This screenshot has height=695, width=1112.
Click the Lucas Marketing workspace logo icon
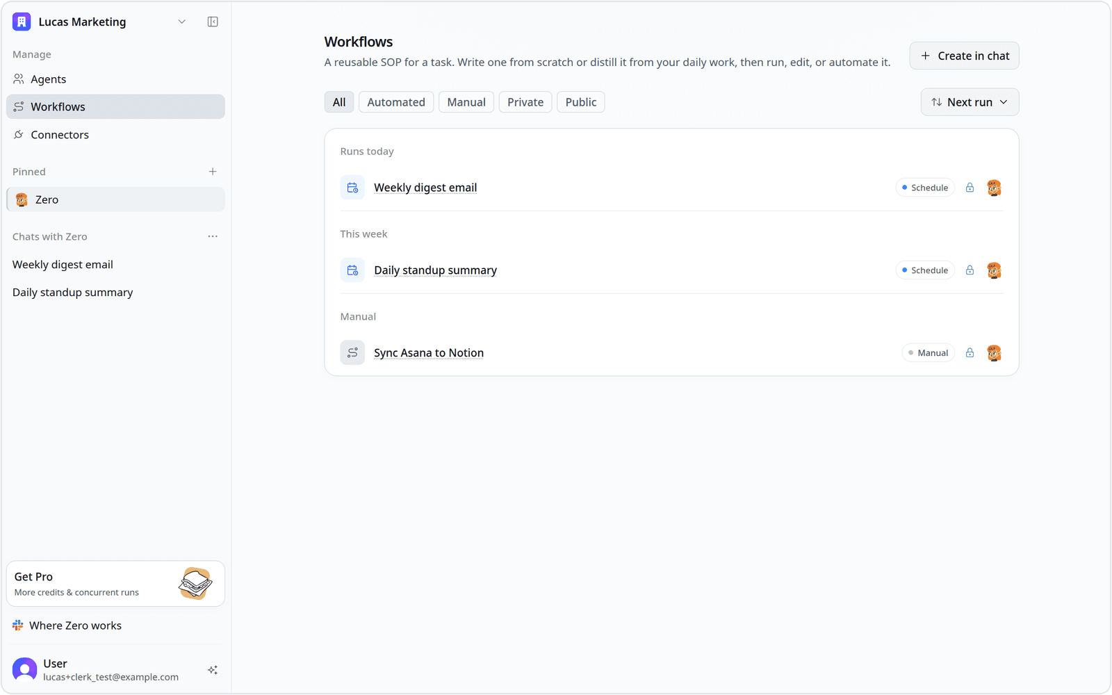(x=22, y=22)
